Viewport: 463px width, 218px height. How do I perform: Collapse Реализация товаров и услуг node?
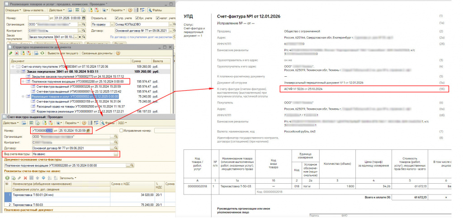point(23,96)
